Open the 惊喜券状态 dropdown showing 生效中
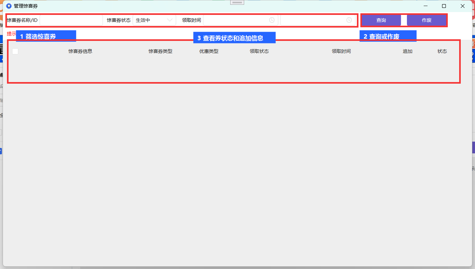The width and height of the screenshot is (475, 269). [154, 20]
